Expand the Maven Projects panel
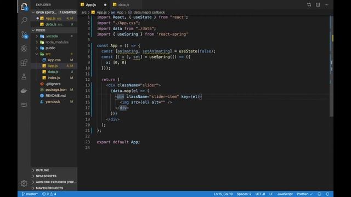This screenshot has height=197, width=351. pos(54,188)
